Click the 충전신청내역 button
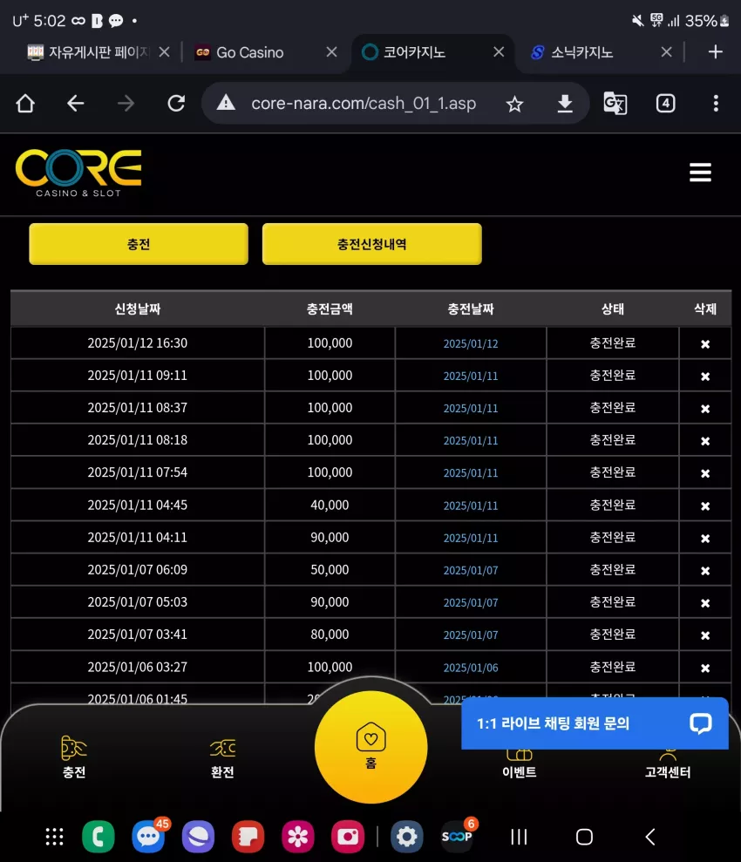 click(x=371, y=244)
